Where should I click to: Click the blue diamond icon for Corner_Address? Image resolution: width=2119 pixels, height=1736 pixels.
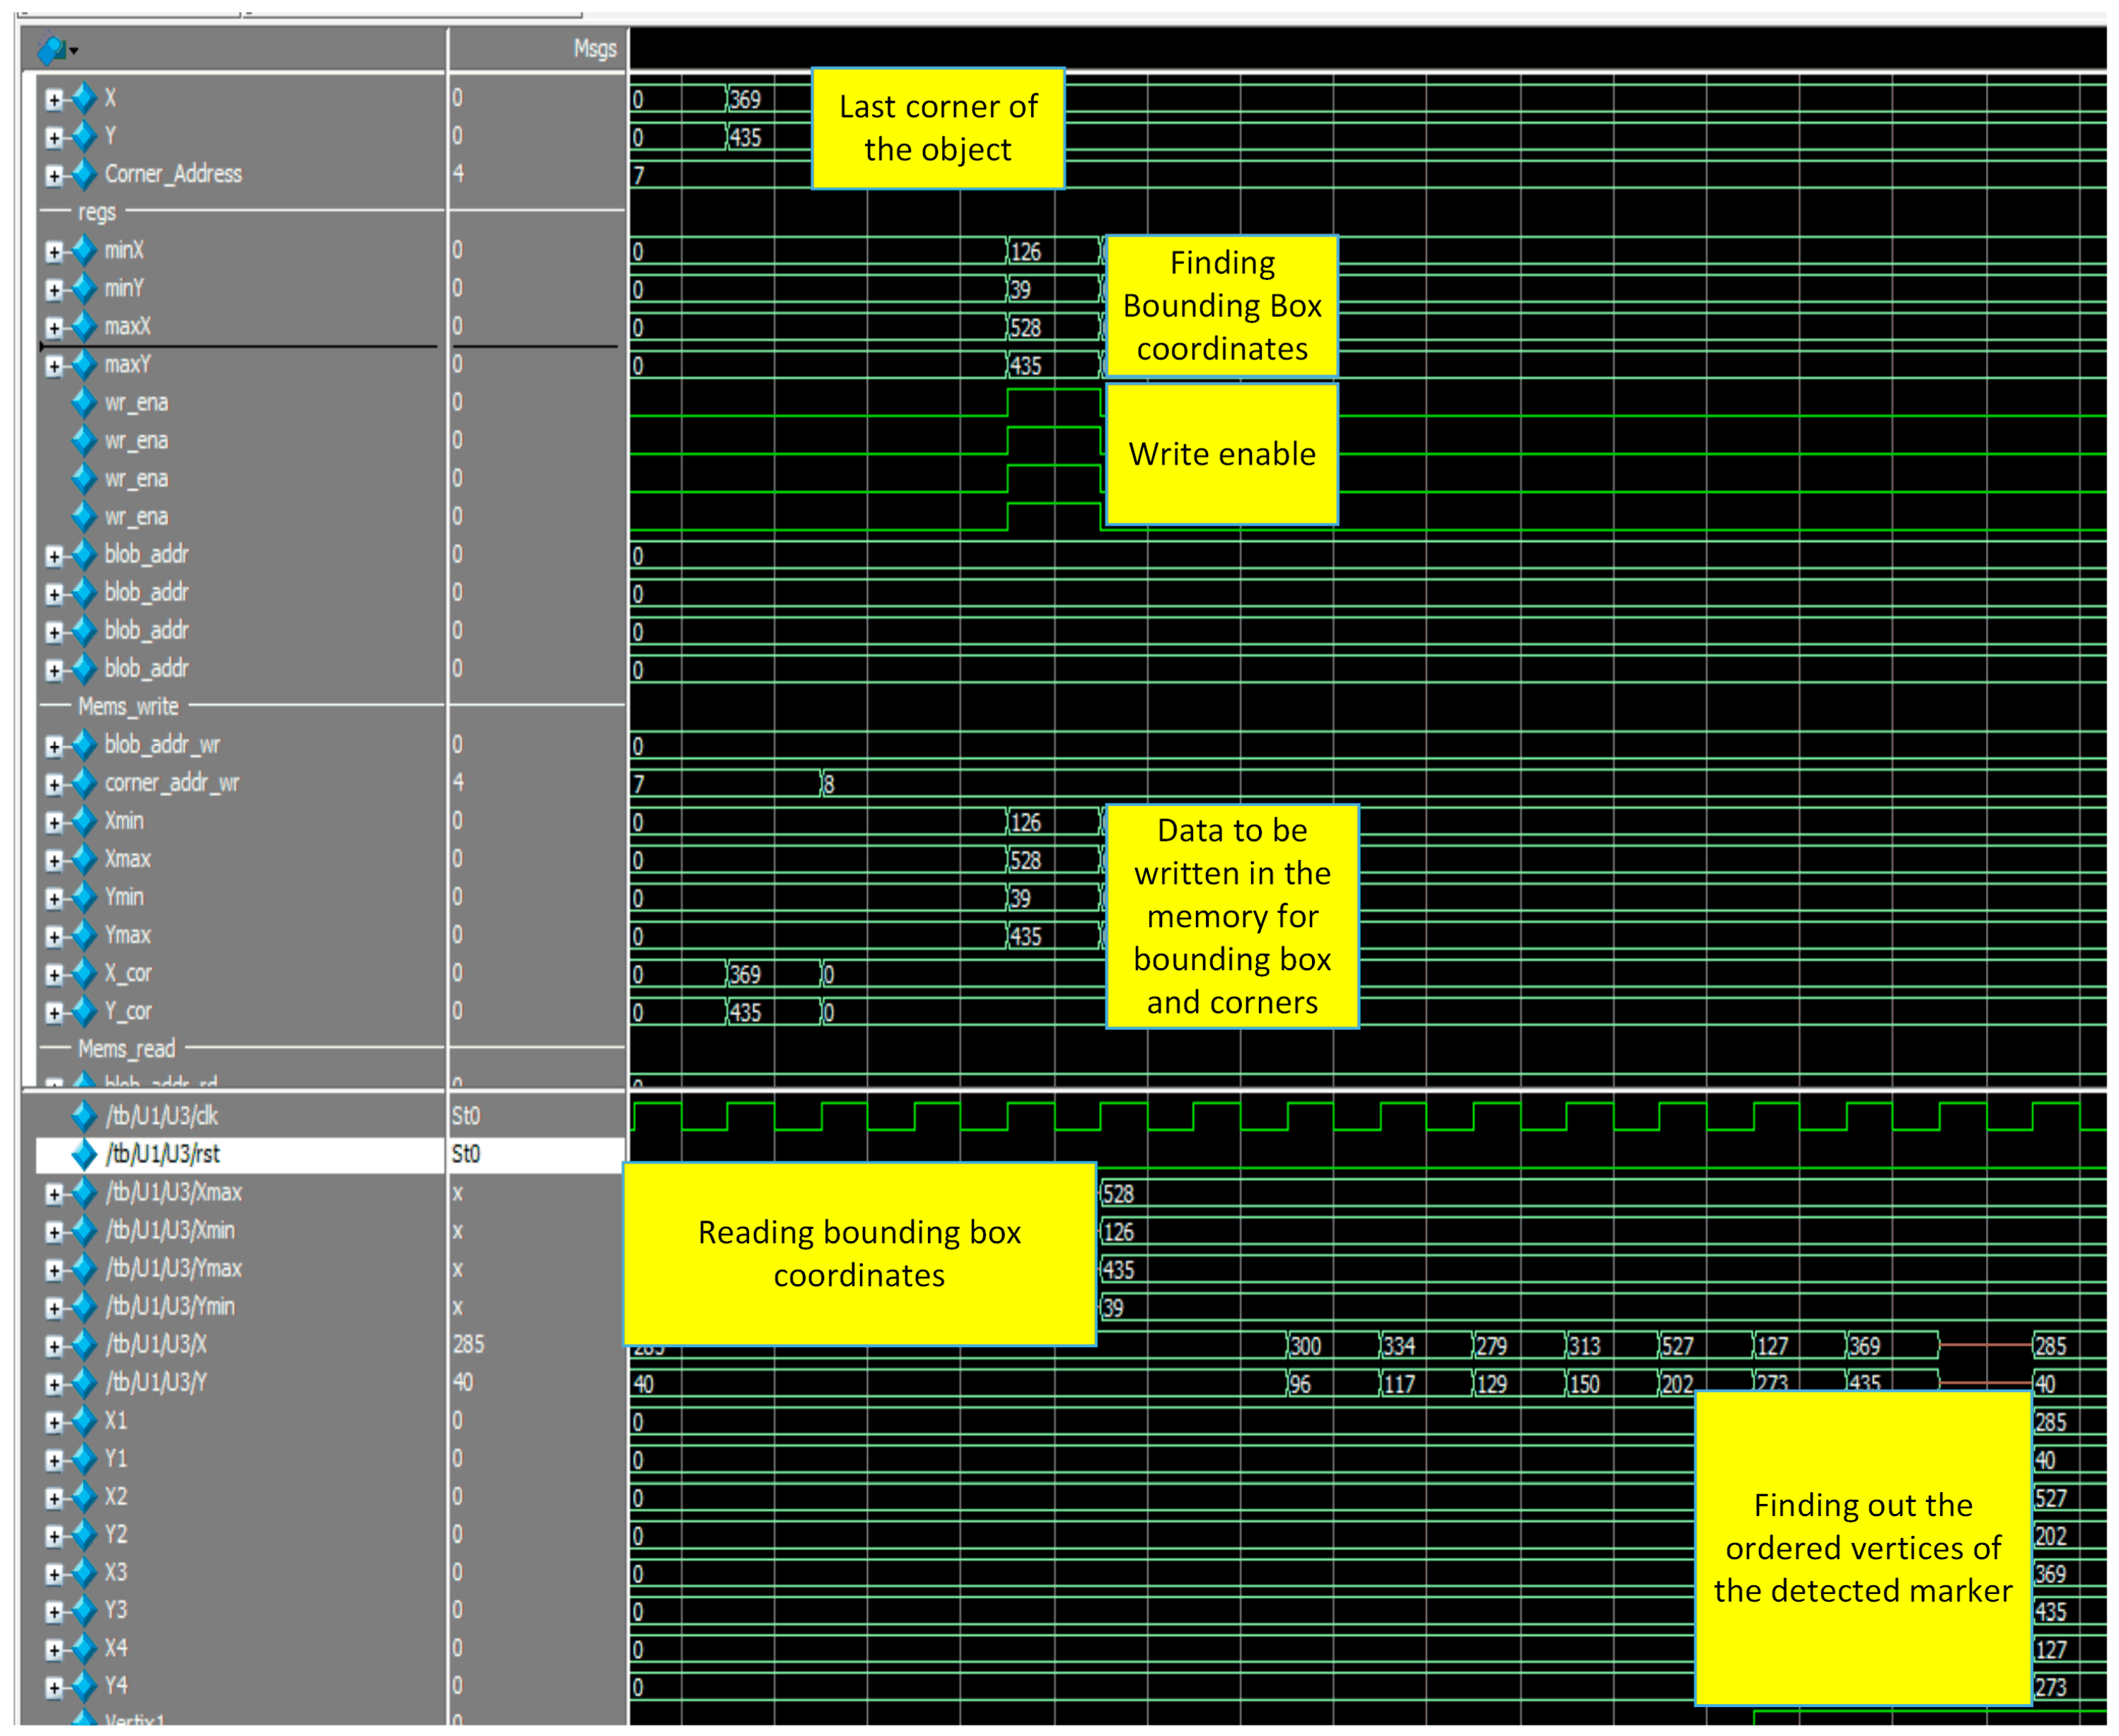point(85,174)
